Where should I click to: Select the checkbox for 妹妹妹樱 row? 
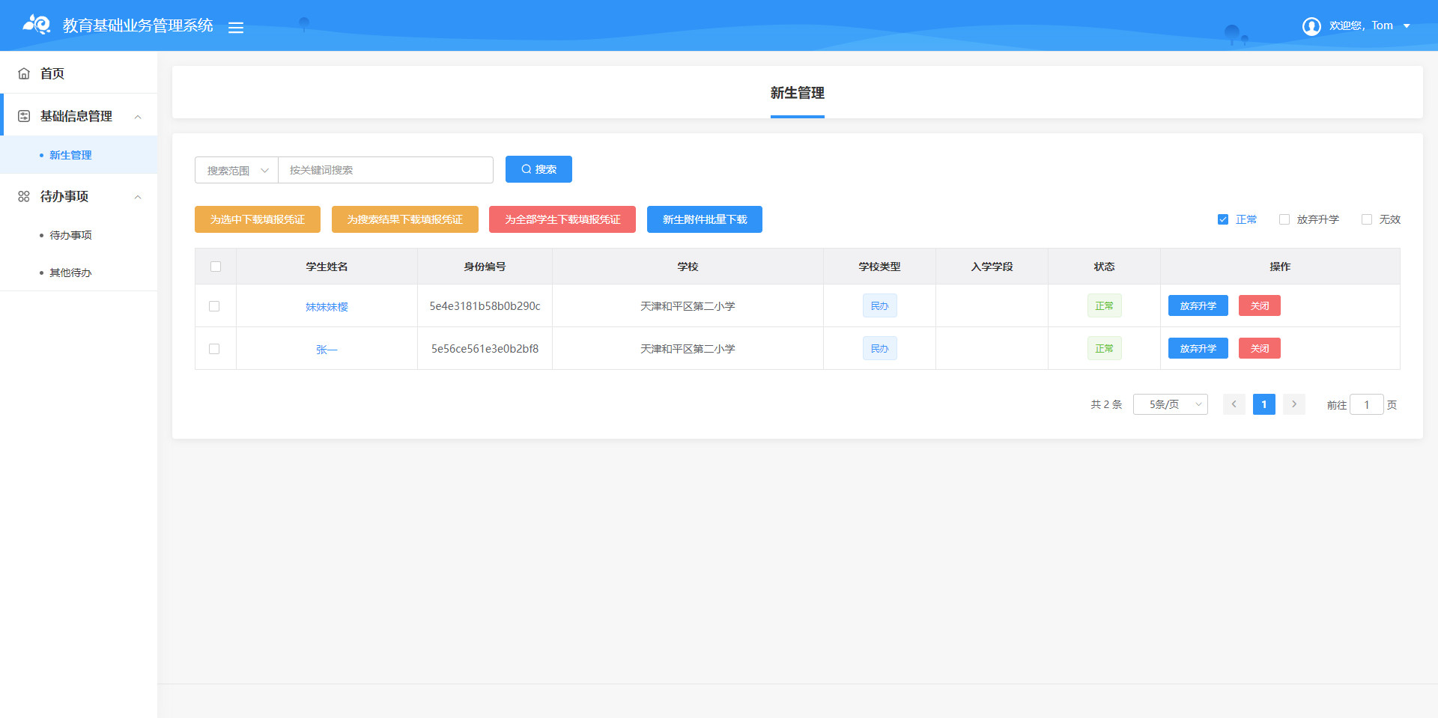click(214, 306)
